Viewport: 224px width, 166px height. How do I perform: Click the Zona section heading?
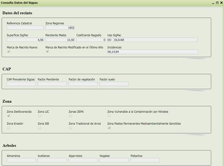[x=7, y=101]
